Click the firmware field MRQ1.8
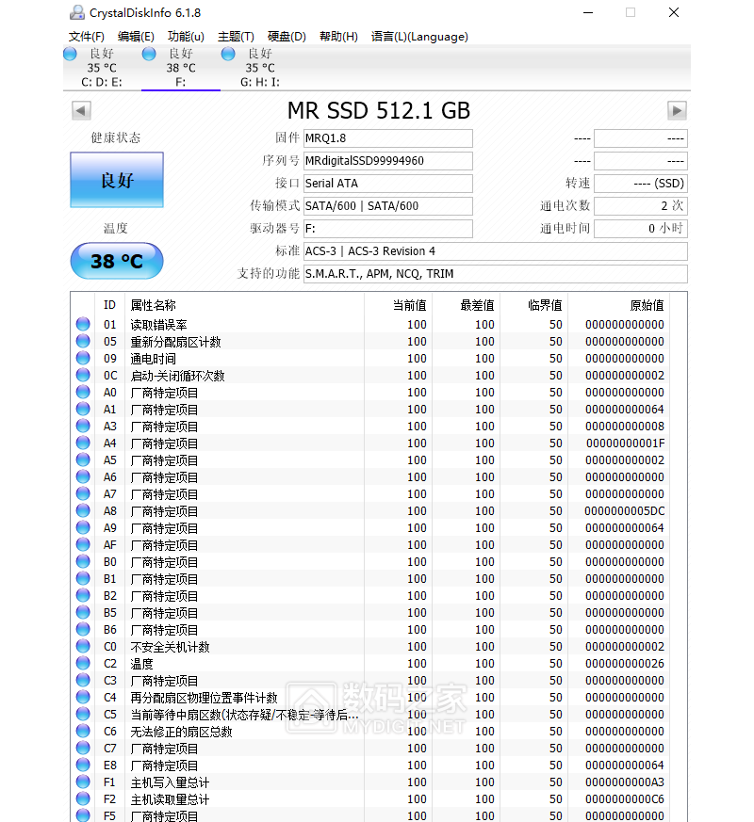 point(388,138)
